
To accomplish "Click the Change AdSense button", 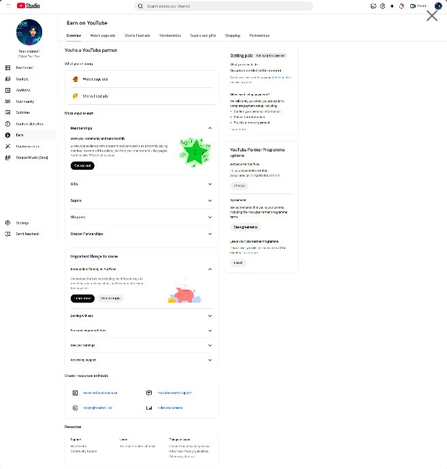I will 239,185.
